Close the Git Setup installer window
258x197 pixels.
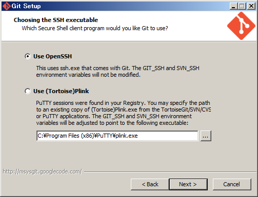click(251, 6)
